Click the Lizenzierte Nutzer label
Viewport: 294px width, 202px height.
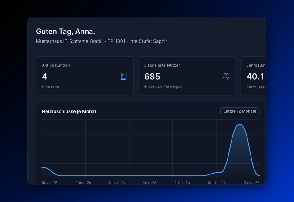click(x=162, y=65)
